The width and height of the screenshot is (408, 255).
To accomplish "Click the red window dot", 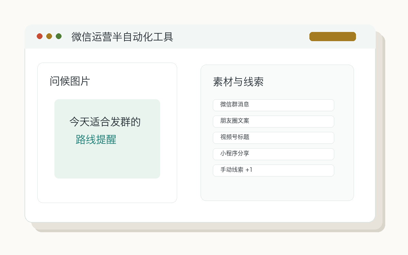I will [x=39, y=36].
